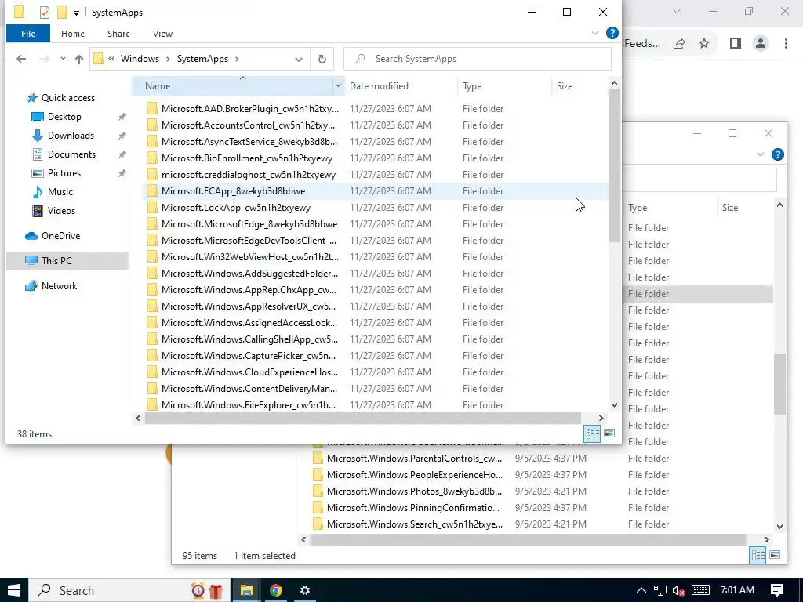Click Chrome share page icon

tap(680, 44)
